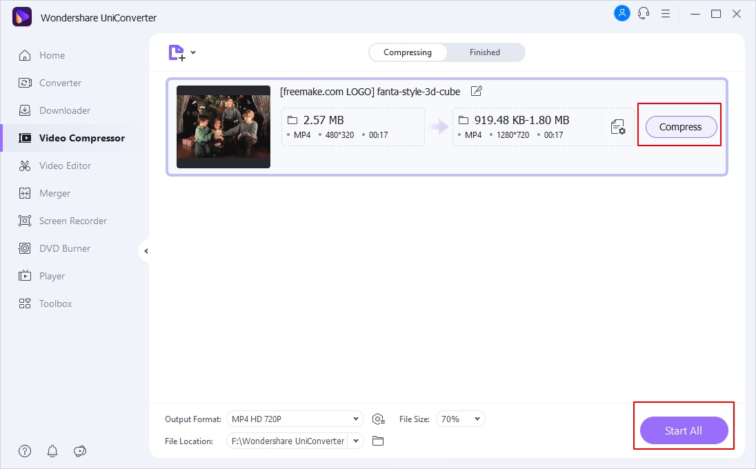Viewport: 756px width, 469px height.
Task: Click the File Location path field
Action: point(288,441)
